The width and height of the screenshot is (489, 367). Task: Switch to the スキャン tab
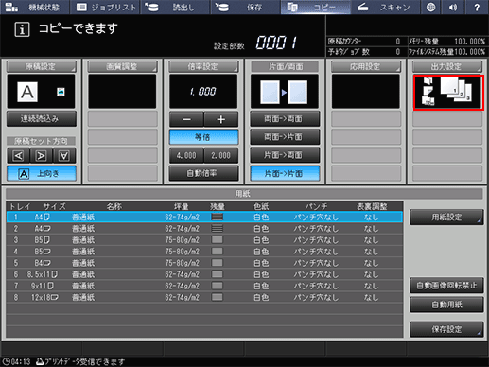point(385,8)
